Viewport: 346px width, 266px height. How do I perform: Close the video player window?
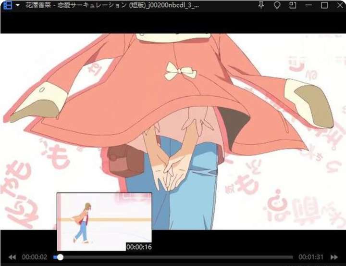coord(340,5)
